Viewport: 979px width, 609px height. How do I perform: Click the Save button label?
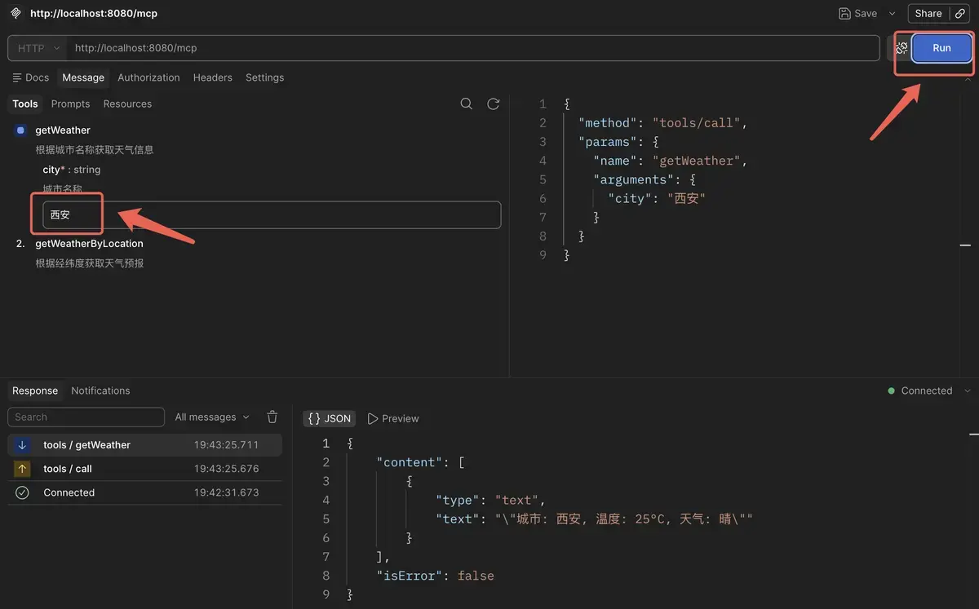(x=866, y=13)
